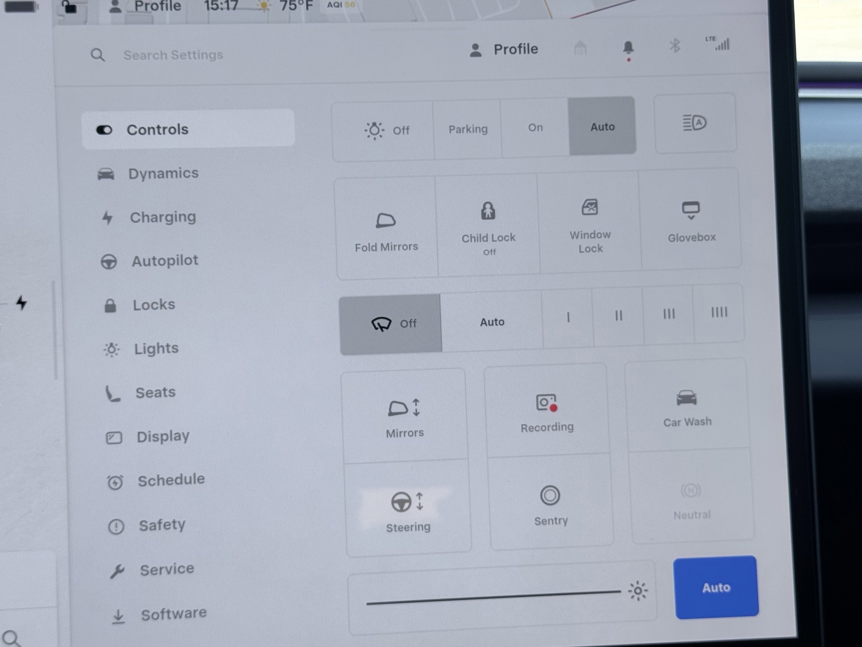Screen dimensions: 862x647
Task: Toggle Child Lock control
Action: (488, 225)
